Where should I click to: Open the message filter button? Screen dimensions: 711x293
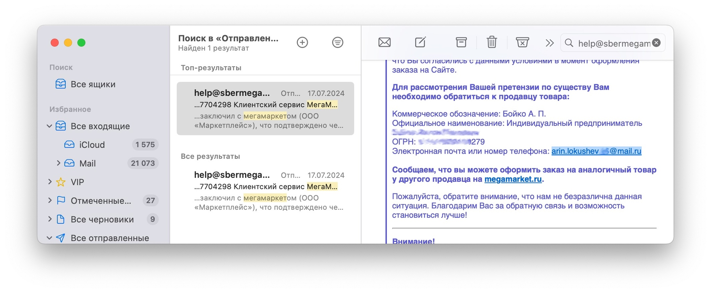tap(337, 42)
